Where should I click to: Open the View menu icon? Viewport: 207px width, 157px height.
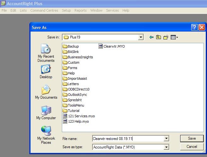(174, 37)
